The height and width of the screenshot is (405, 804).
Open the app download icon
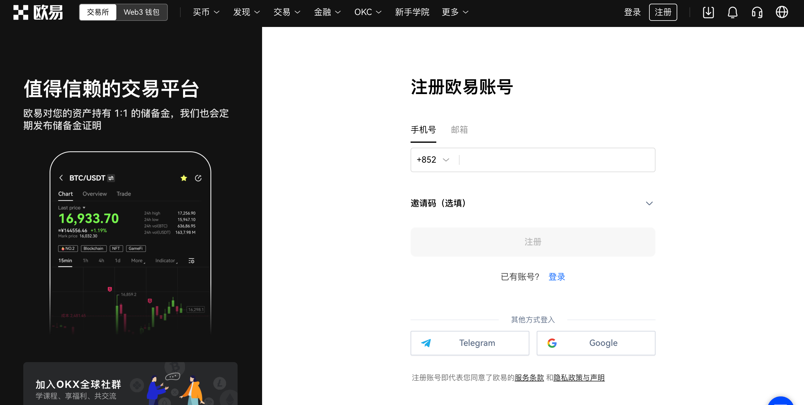tap(708, 12)
